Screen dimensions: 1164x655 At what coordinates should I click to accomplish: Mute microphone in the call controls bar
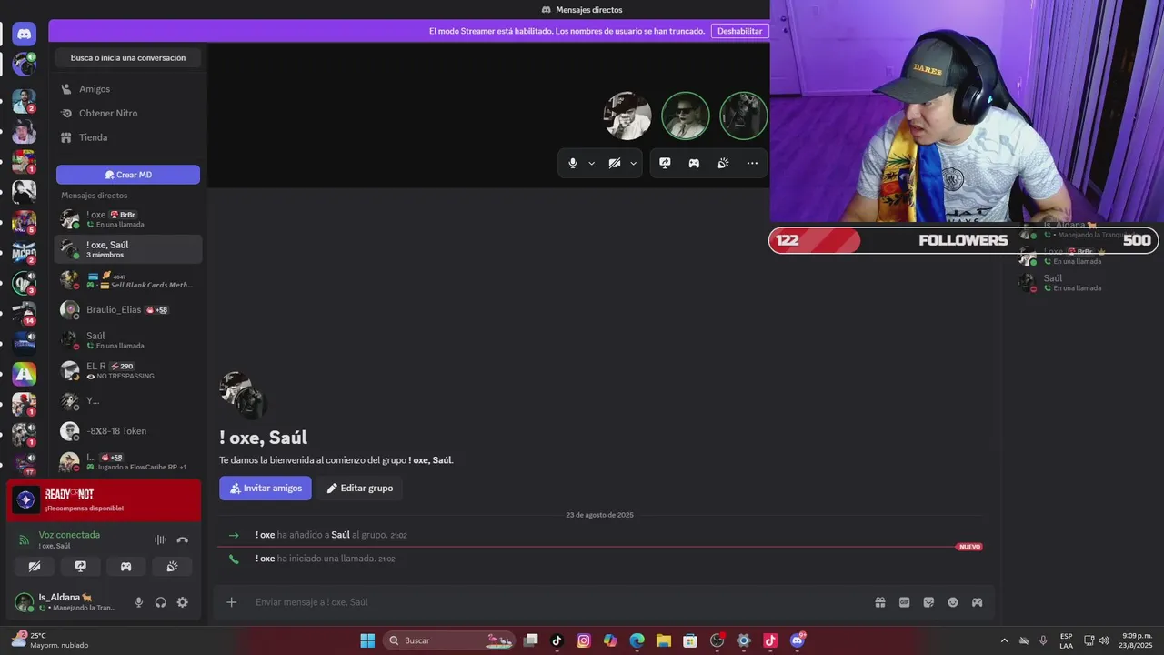click(x=573, y=163)
